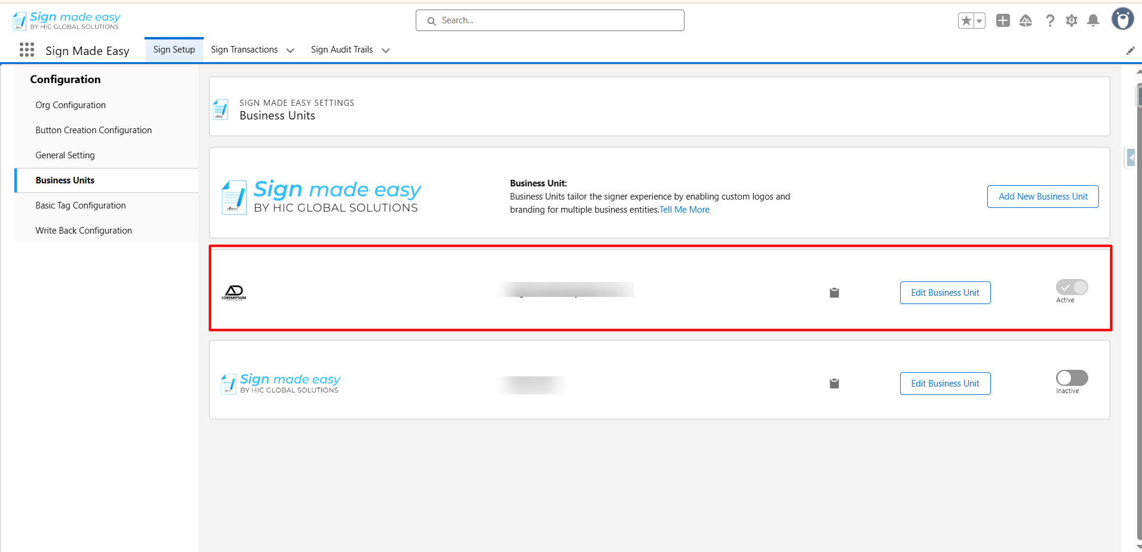Click the search magnifier icon
1142x552 pixels.
tap(431, 21)
